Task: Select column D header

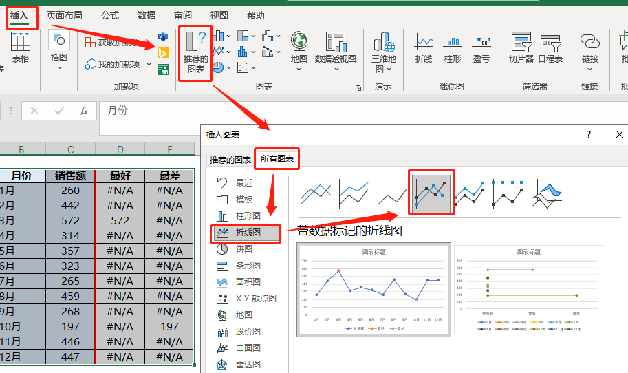Action: click(120, 149)
